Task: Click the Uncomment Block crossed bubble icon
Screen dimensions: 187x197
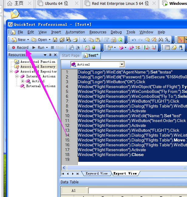Action: pos(154,40)
